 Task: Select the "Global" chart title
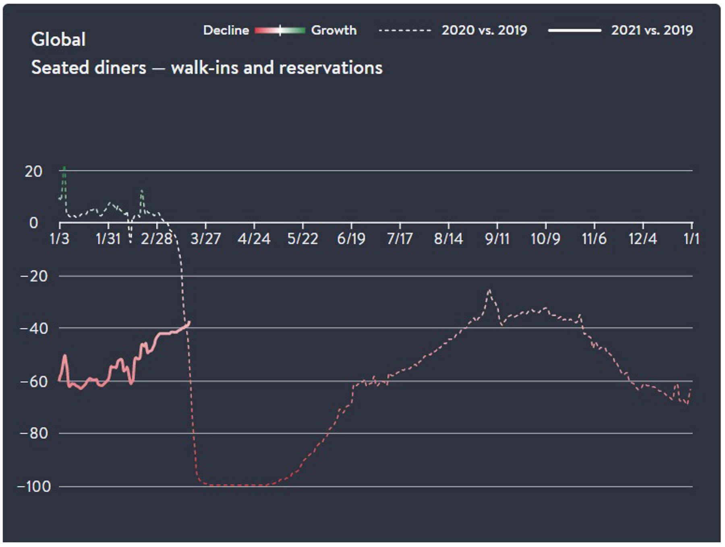pyautogui.click(x=58, y=40)
